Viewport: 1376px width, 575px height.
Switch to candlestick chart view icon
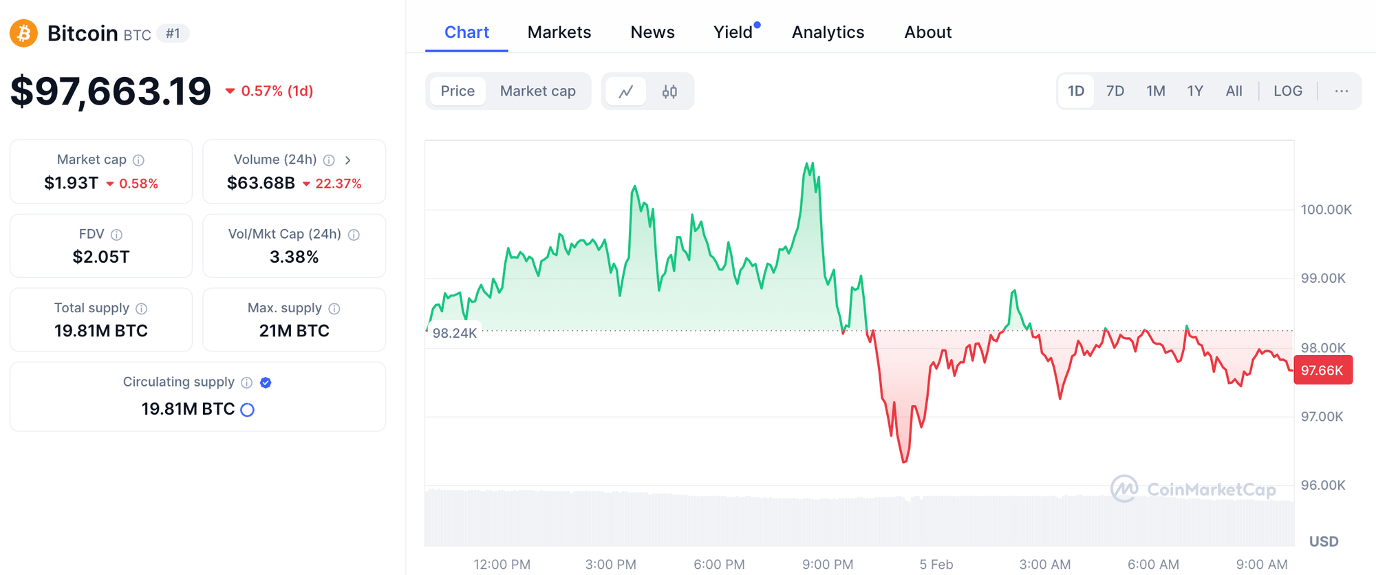669,91
